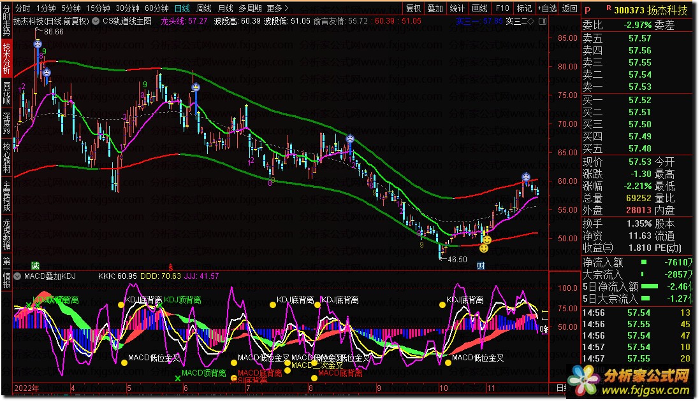Viewport: 700px width, 401px height.
Task: Open the 分时走势 sidebar tab
Action: point(7,20)
